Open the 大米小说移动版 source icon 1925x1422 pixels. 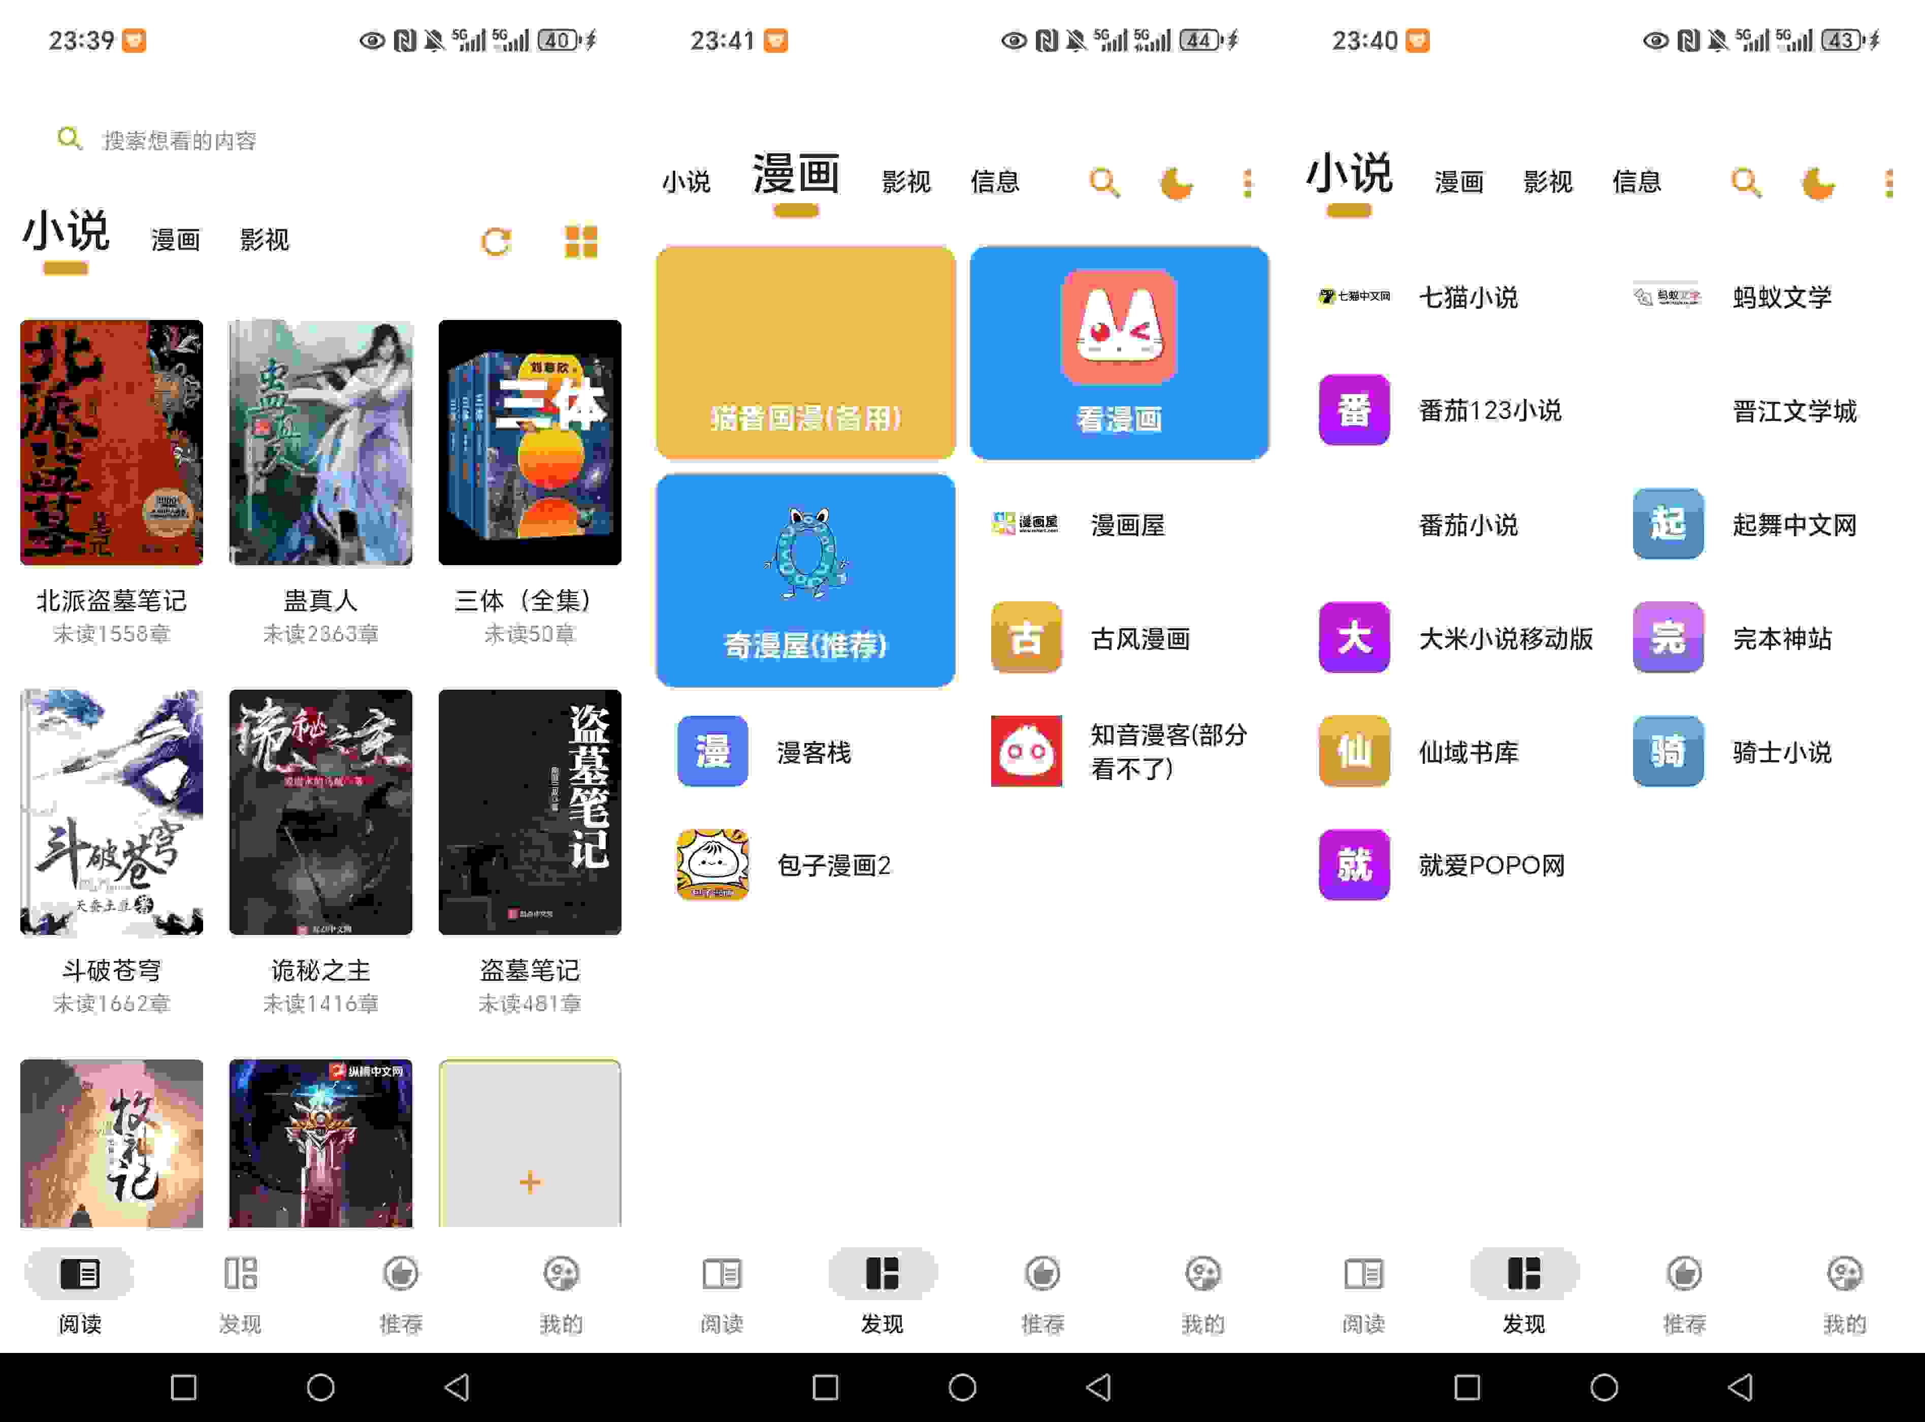pos(1354,638)
